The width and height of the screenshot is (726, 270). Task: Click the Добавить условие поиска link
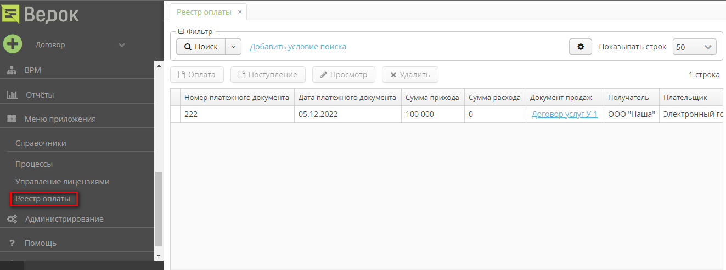[x=298, y=47]
